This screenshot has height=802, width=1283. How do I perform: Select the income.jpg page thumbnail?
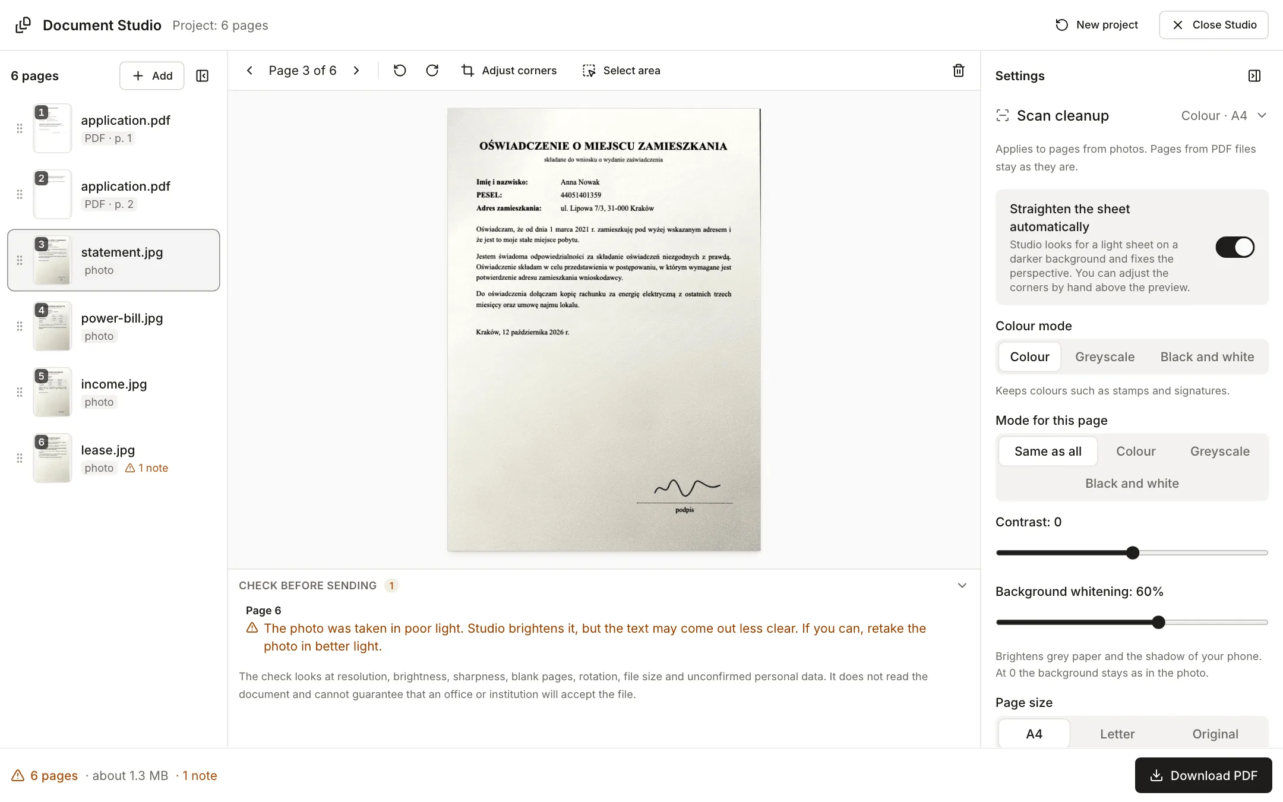pos(52,392)
